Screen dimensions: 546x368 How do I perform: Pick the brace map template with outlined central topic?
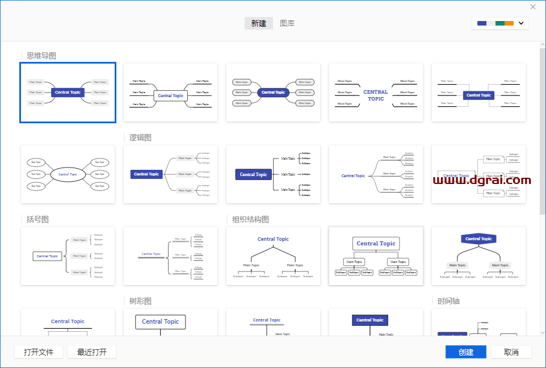click(x=68, y=256)
